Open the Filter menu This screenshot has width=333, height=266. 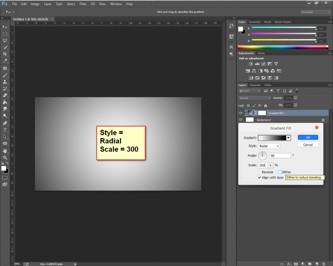[83, 4]
